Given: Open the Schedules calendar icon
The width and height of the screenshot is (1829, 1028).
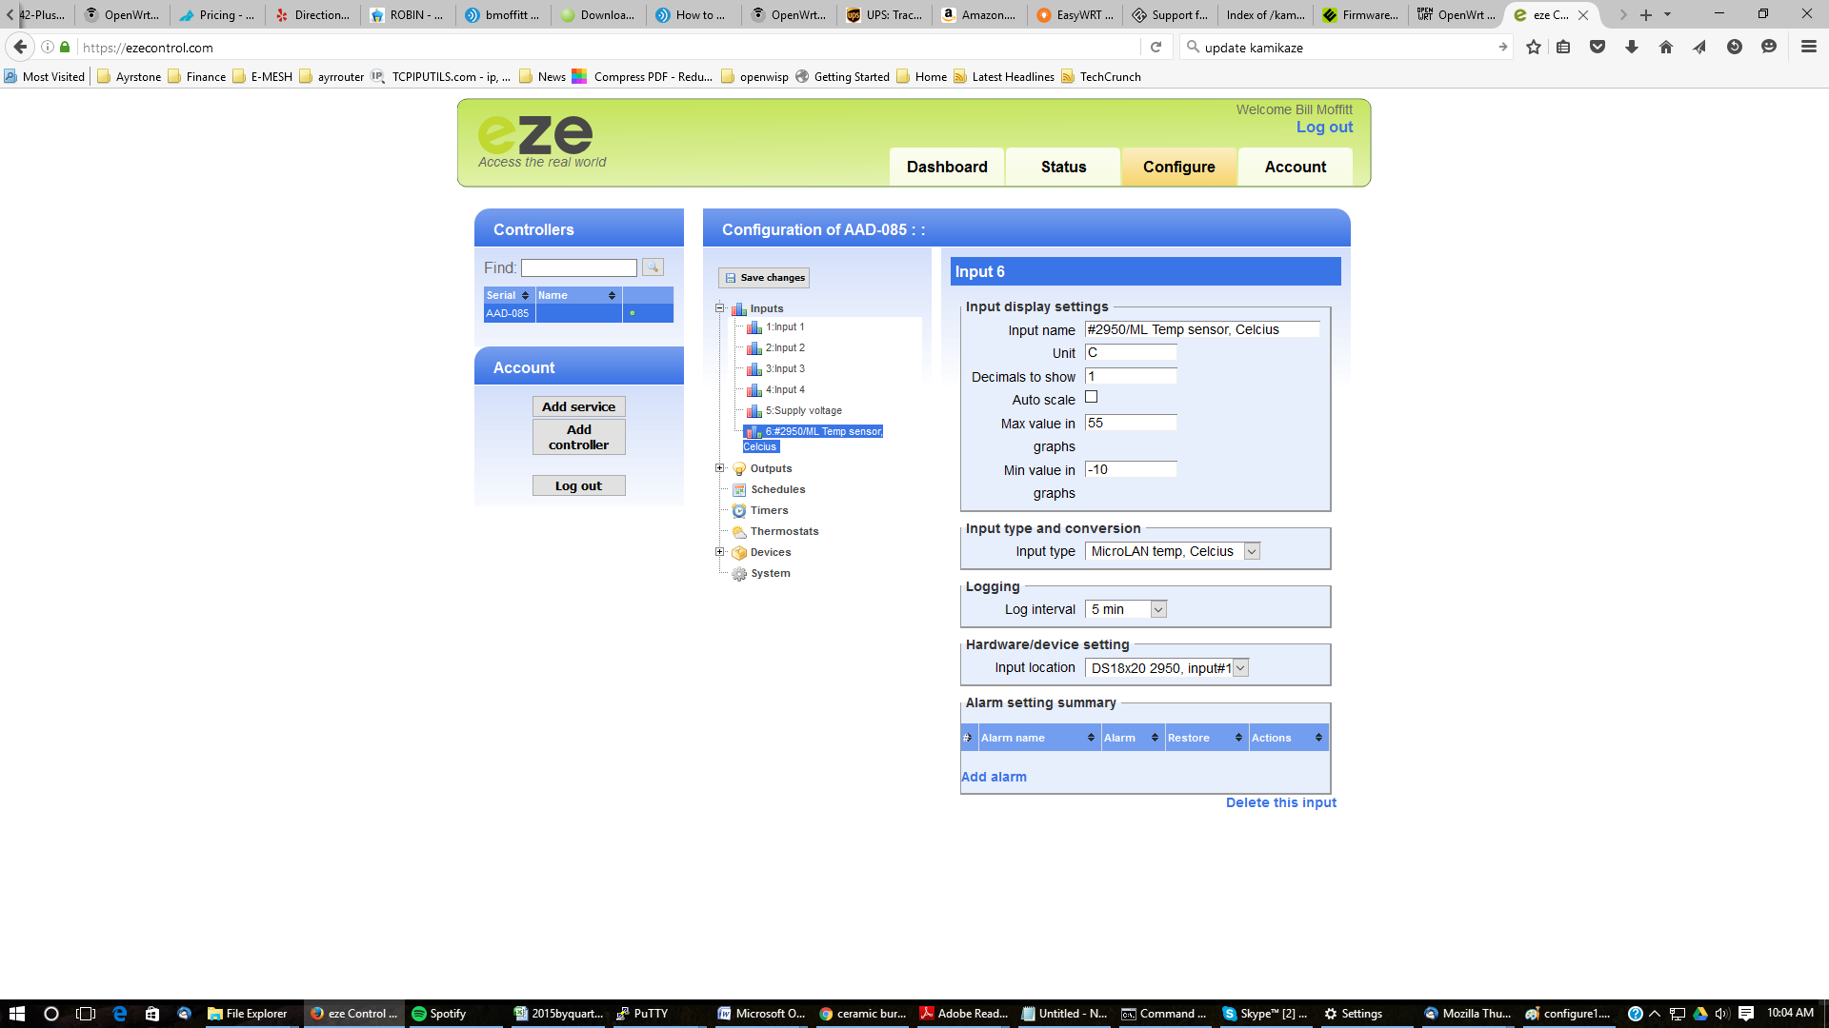Looking at the screenshot, I should (x=738, y=490).
